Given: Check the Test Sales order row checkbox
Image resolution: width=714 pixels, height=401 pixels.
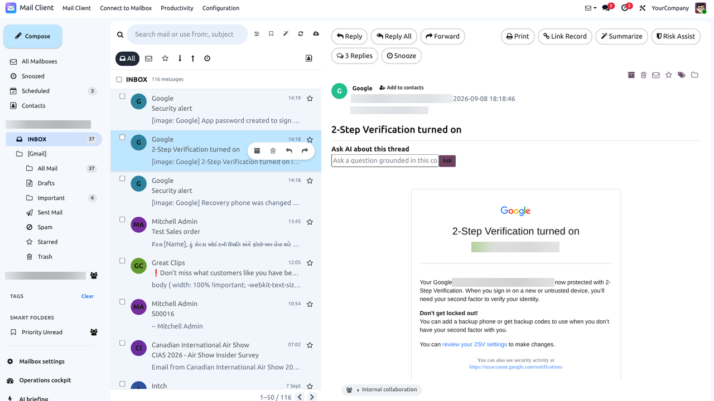Looking at the screenshot, I should coord(122,219).
